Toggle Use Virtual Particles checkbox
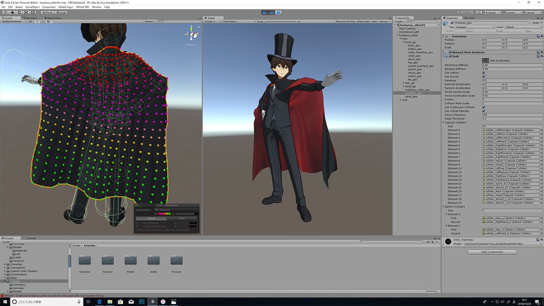Viewport: 544px width, 306px height. (484, 111)
